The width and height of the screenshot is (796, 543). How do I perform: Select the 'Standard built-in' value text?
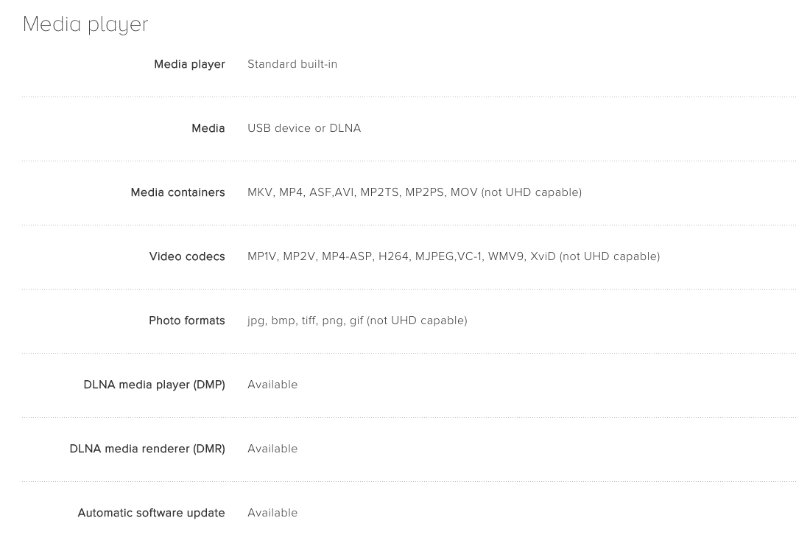[x=292, y=64]
